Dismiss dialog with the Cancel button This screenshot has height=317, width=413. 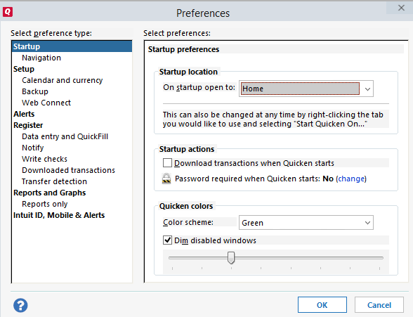tap(379, 305)
